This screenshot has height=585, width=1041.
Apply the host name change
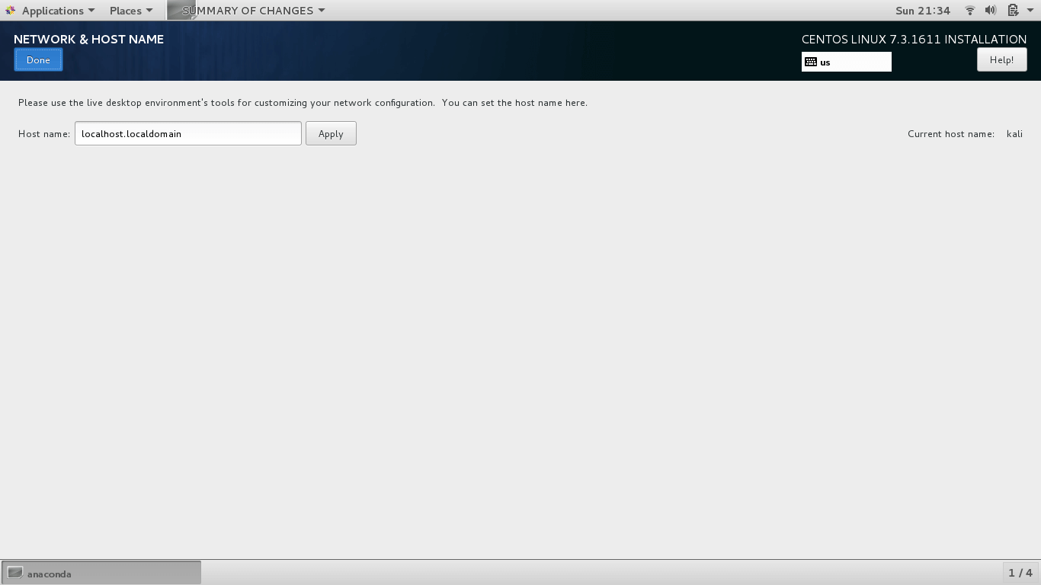[x=331, y=133]
